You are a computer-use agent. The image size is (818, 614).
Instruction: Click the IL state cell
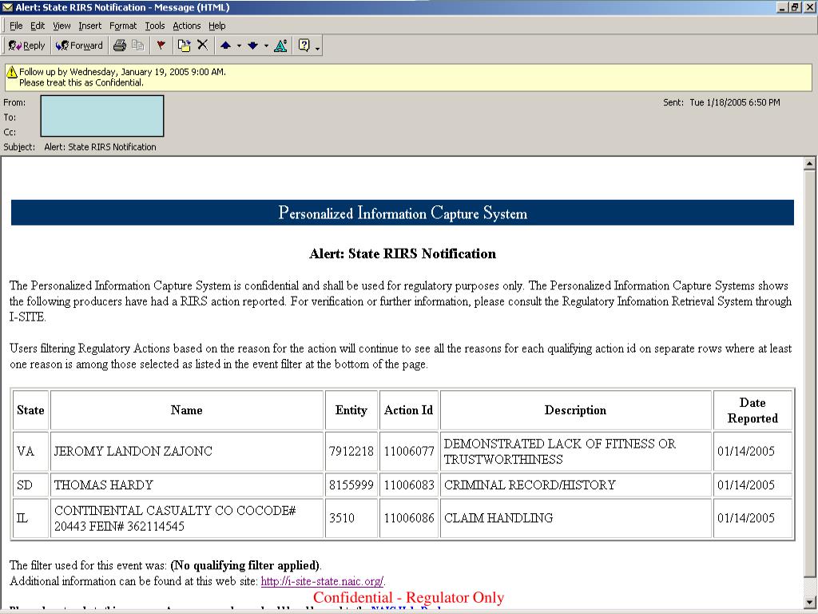pos(31,518)
